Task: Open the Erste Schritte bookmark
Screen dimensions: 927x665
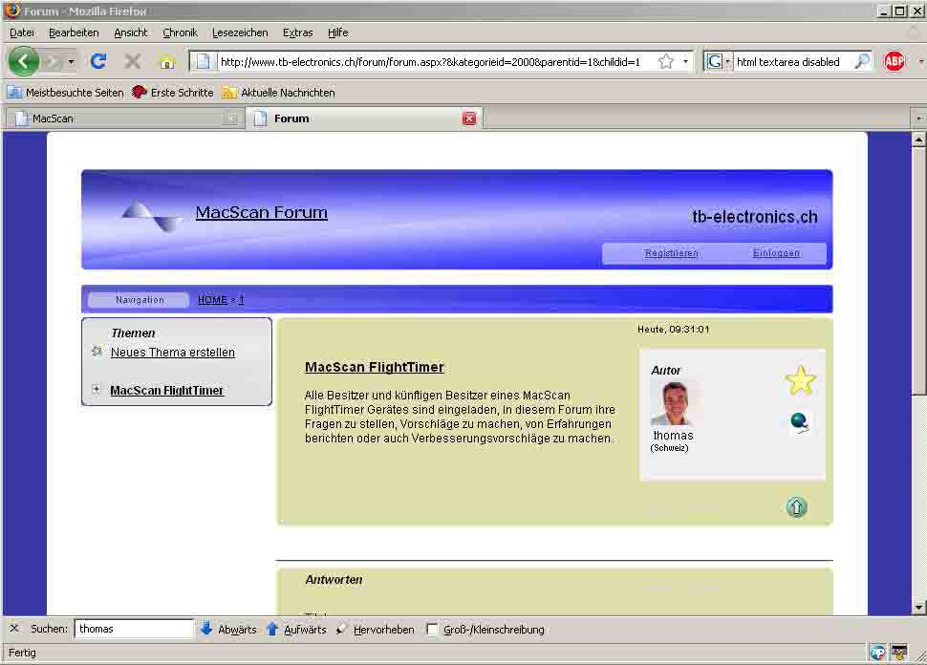Action: click(x=173, y=93)
